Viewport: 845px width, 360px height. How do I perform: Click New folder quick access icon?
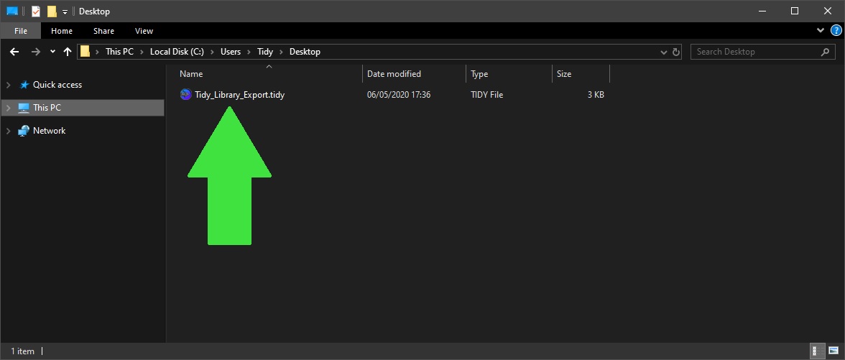tap(52, 11)
